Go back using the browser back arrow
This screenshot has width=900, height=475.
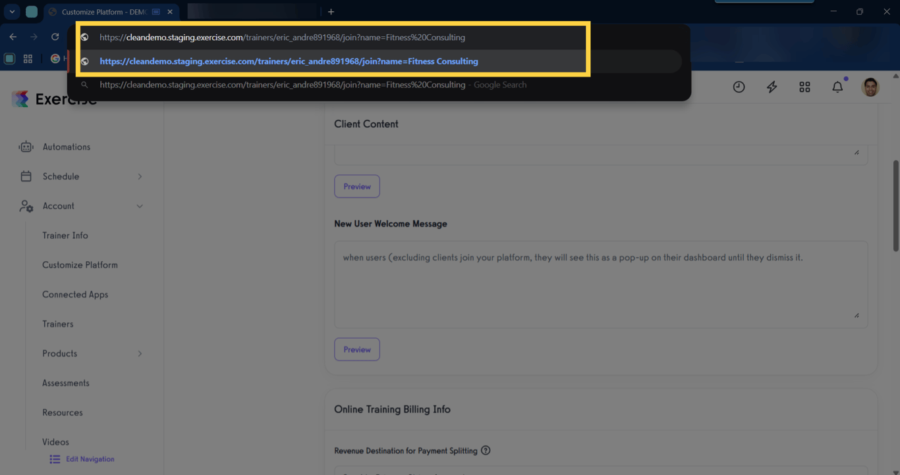click(x=13, y=37)
